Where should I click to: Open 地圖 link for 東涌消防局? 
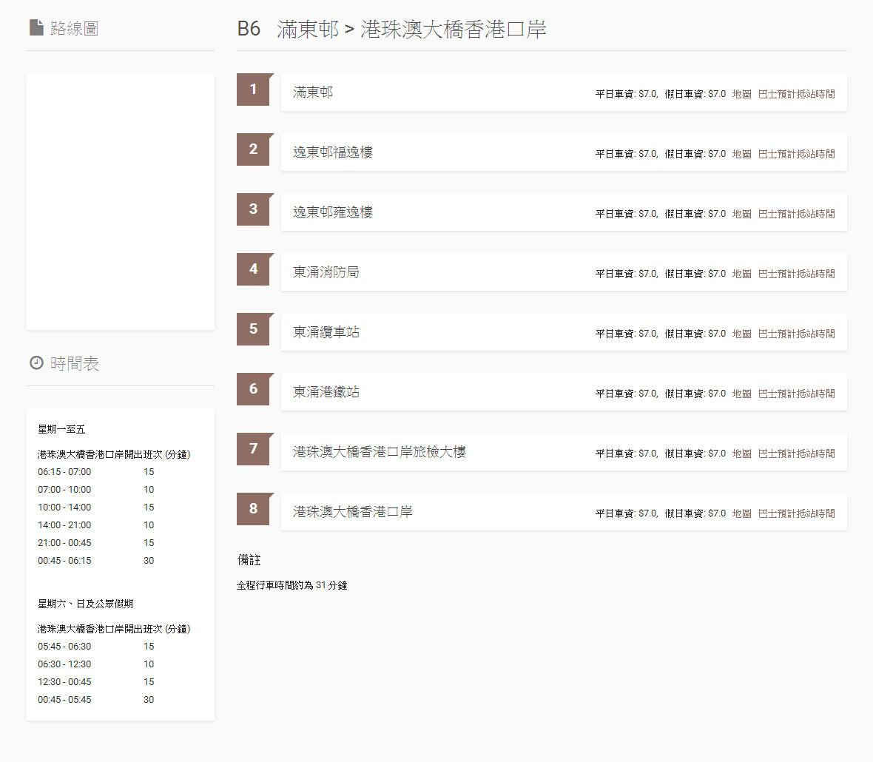click(741, 274)
